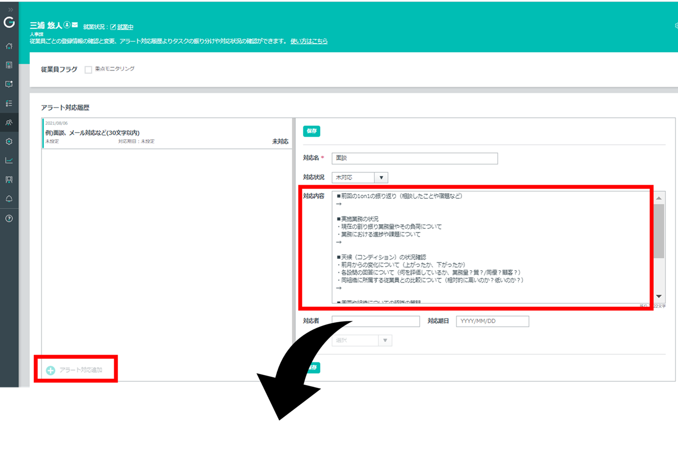This screenshot has width=678, height=449.
Task: Open the building document icon in sidebar
Action: (x=9, y=65)
